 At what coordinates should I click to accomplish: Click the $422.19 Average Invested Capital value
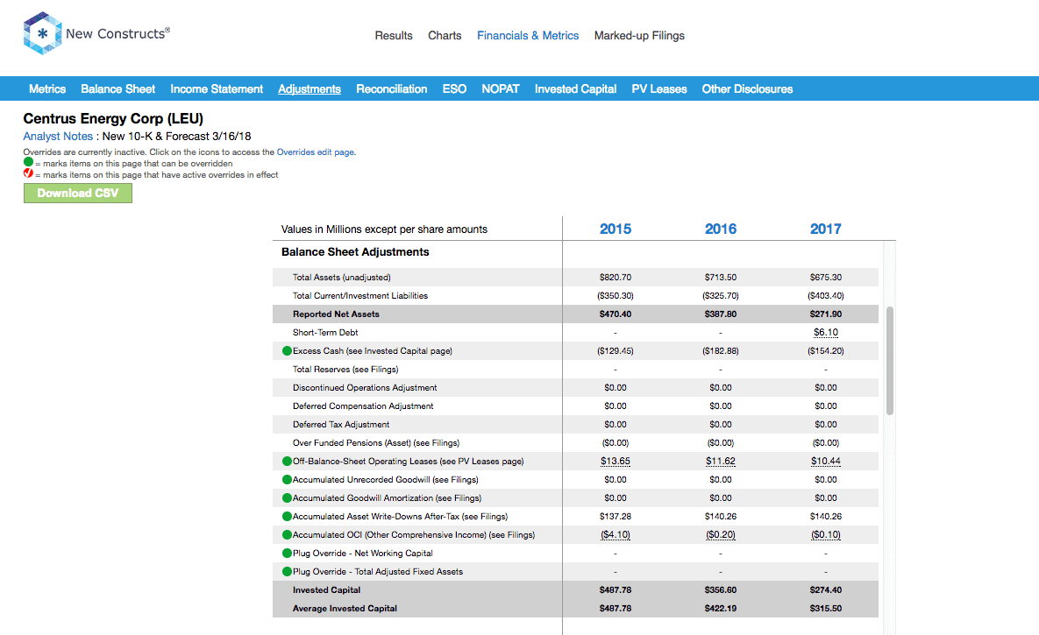pyautogui.click(x=721, y=609)
